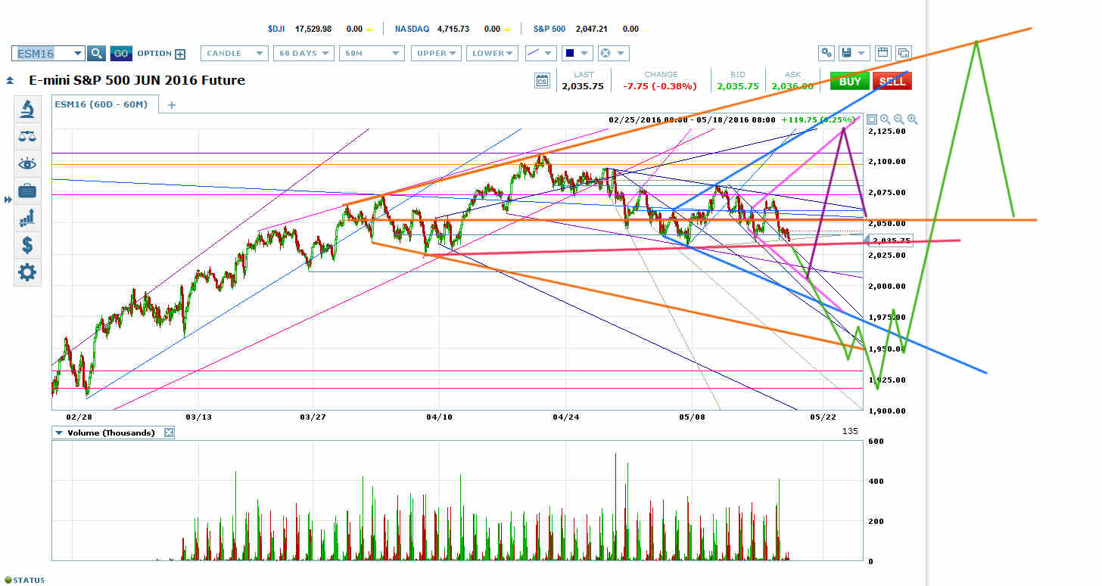The image size is (1102, 586).
Task: Click the dark blue color swatch
Action: click(568, 53)
